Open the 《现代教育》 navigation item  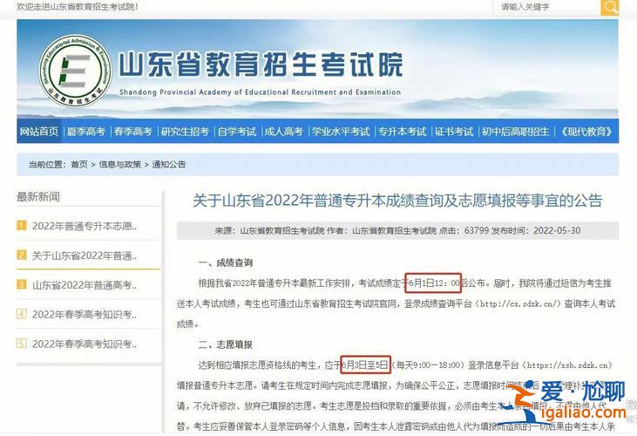click(586, 132)
